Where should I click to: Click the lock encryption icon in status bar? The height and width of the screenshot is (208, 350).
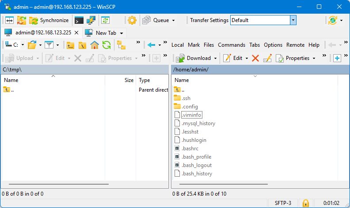point(305,203)
